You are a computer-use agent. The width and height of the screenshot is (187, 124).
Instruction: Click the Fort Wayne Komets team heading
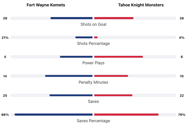pos(46,5)
